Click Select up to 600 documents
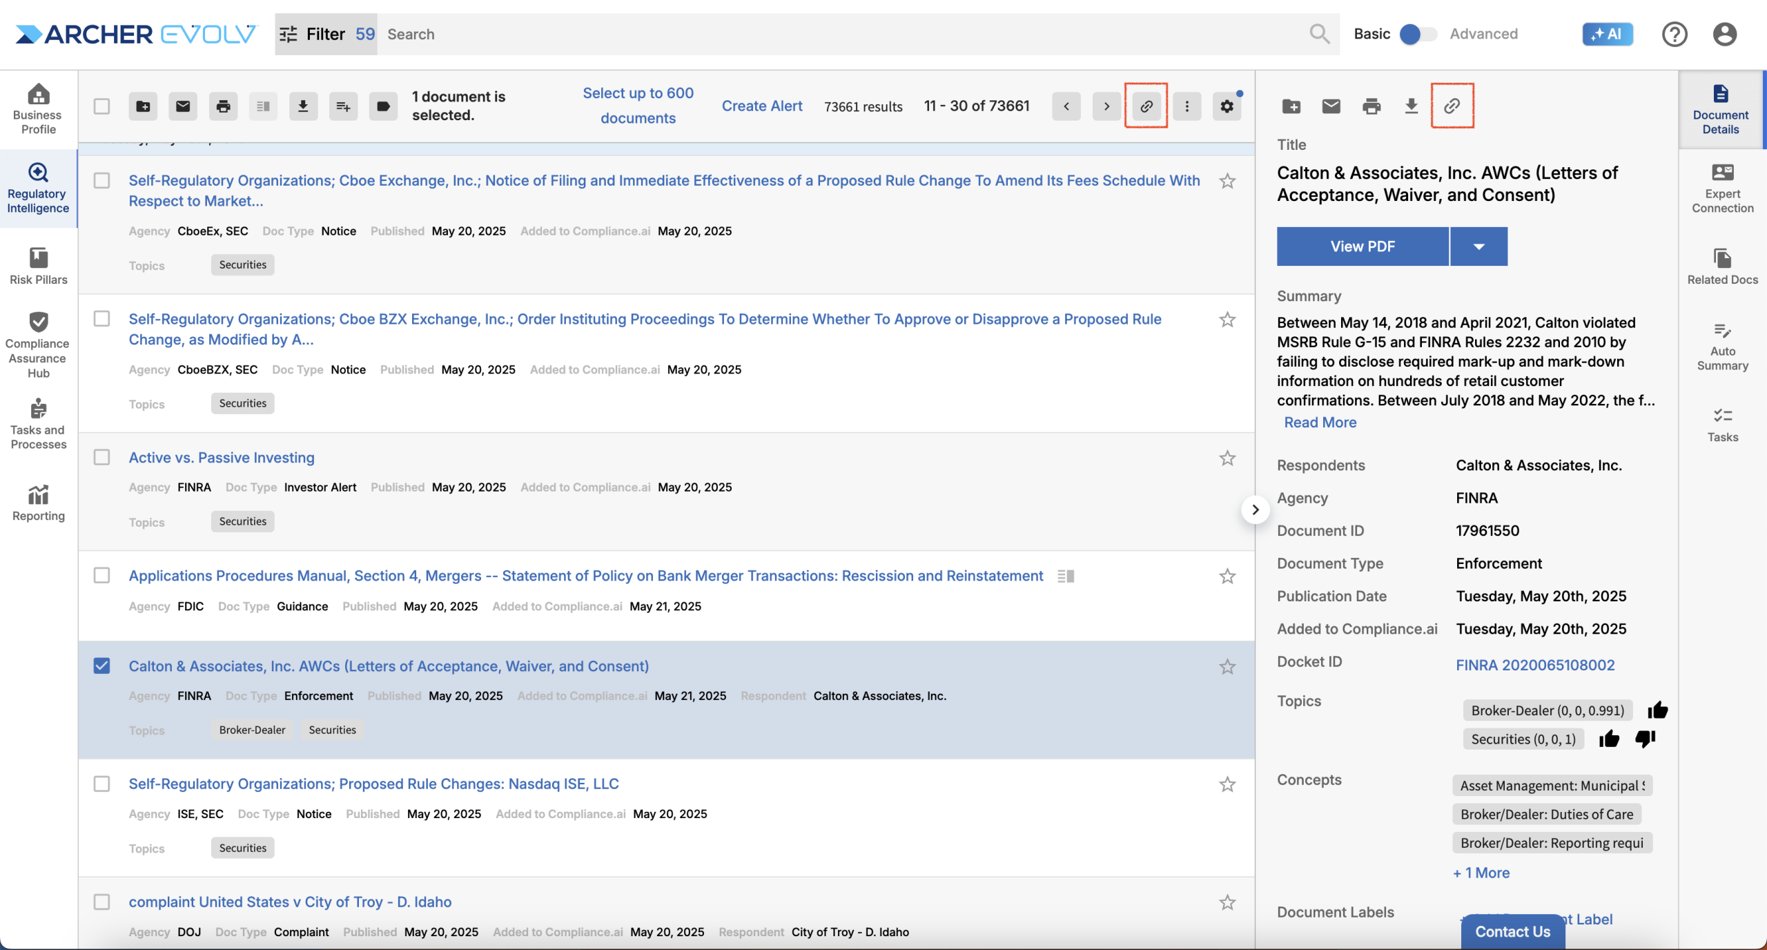The image size is (1767, 950). coord(638,106)
